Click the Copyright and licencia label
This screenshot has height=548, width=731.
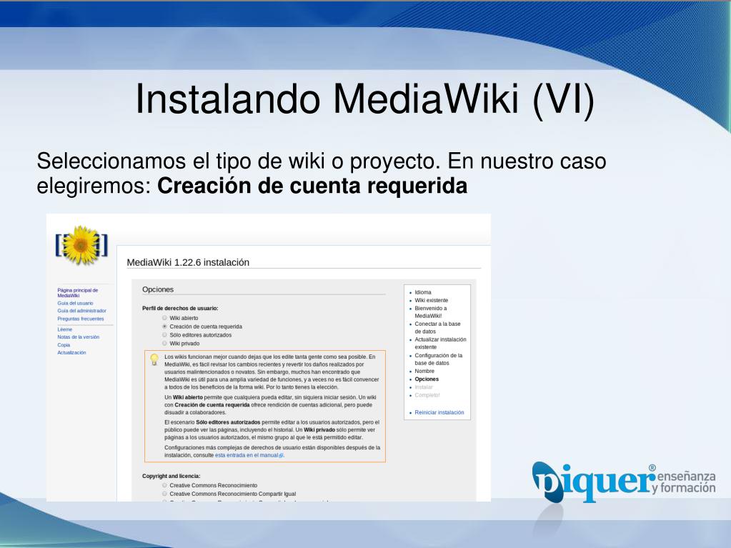click(171, 476)
